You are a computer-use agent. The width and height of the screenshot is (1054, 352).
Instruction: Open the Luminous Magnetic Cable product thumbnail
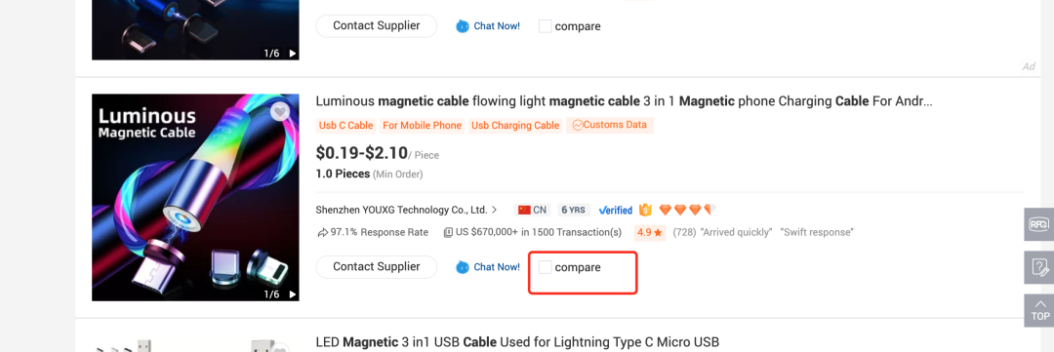(195, 198)
